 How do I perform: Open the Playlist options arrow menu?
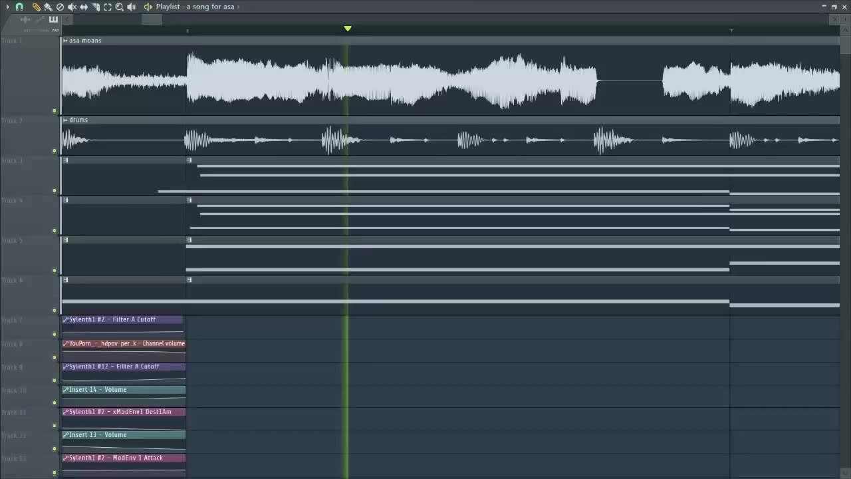(7, 7)
